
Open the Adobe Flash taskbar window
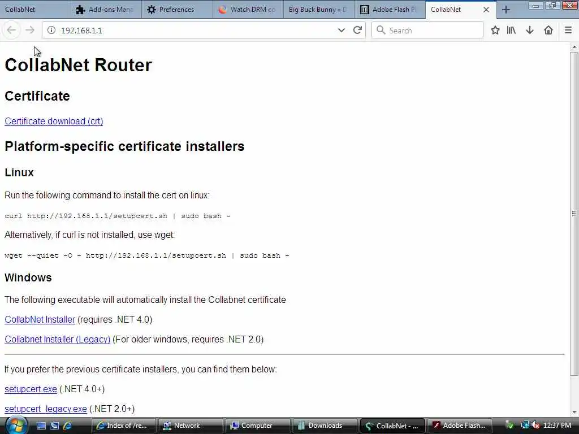pyautogui.click(x=459, y=426)
